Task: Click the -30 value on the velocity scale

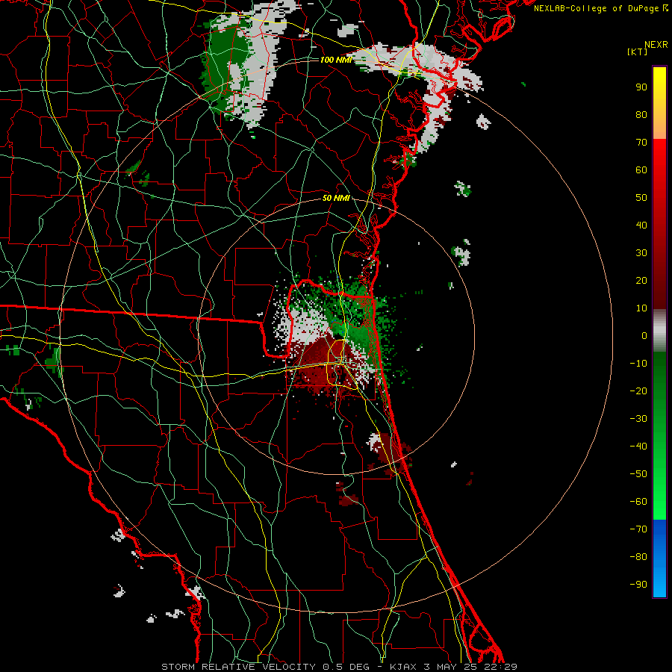Action: click(638, 419)
